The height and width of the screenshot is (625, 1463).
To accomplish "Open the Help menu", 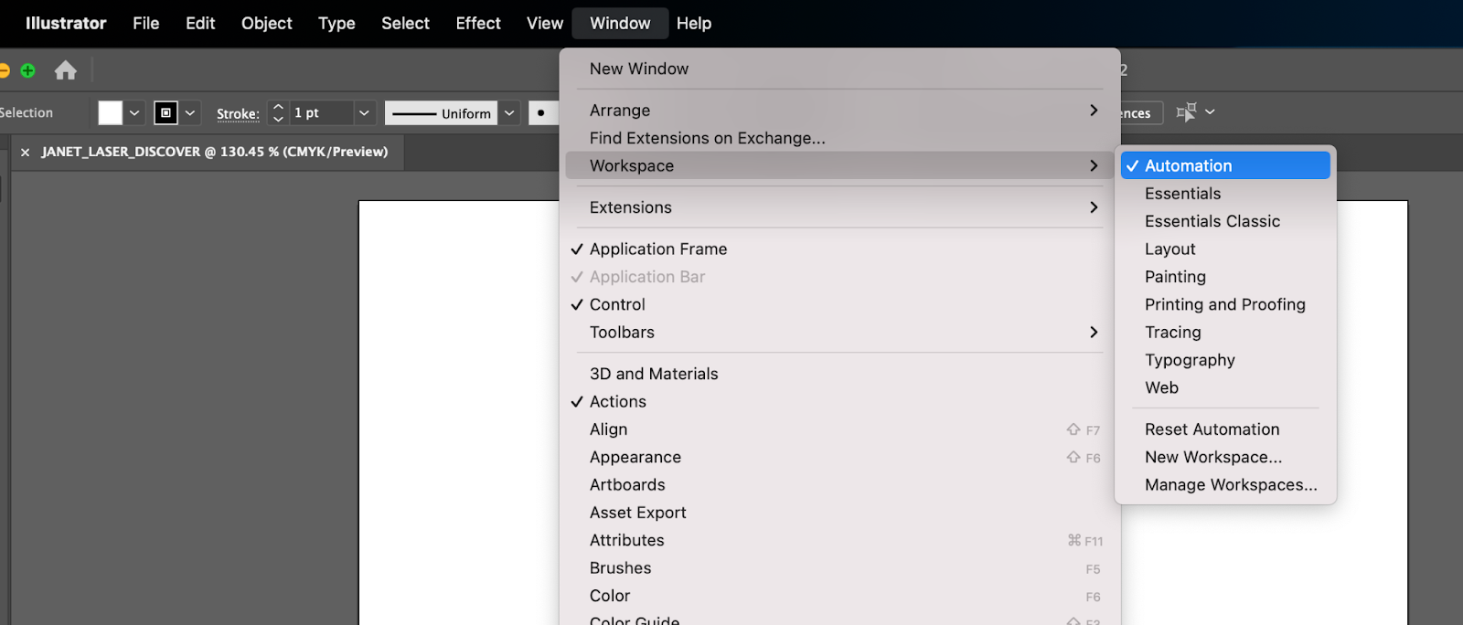I will (x=694, y=23).
